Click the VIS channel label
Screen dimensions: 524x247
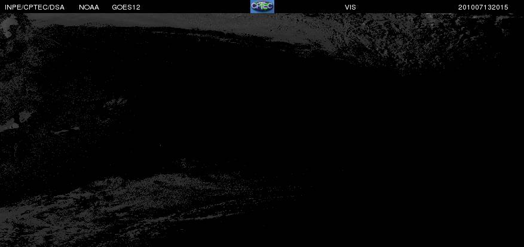350,7
